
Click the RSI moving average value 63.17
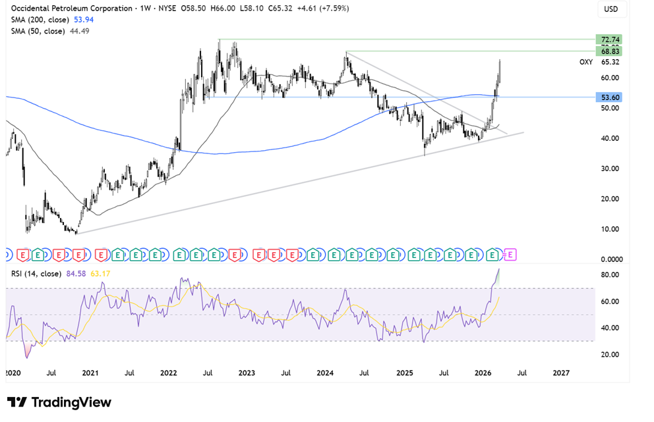100,274
